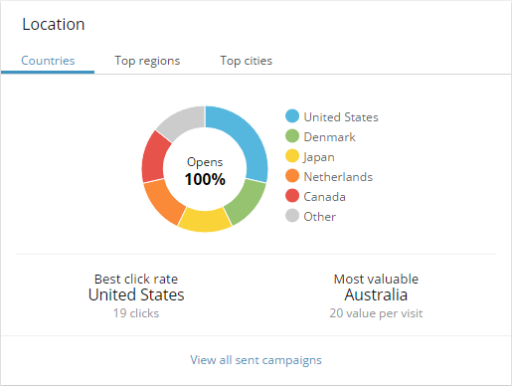This screenshot has width=512, height=386.
Task: Click the blue United States legend dot
Action: tap(292, 116)
